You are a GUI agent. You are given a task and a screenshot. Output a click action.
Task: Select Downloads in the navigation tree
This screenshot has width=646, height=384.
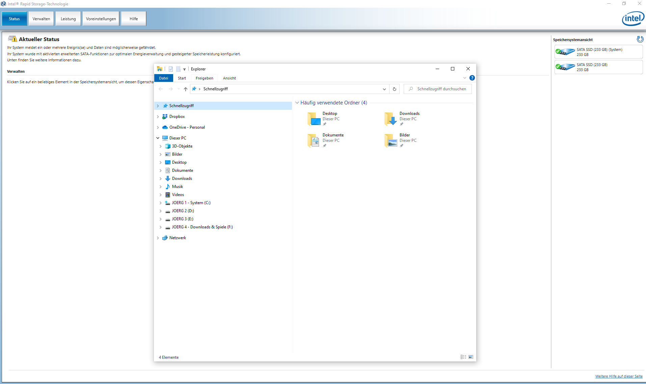coord(182,179)
